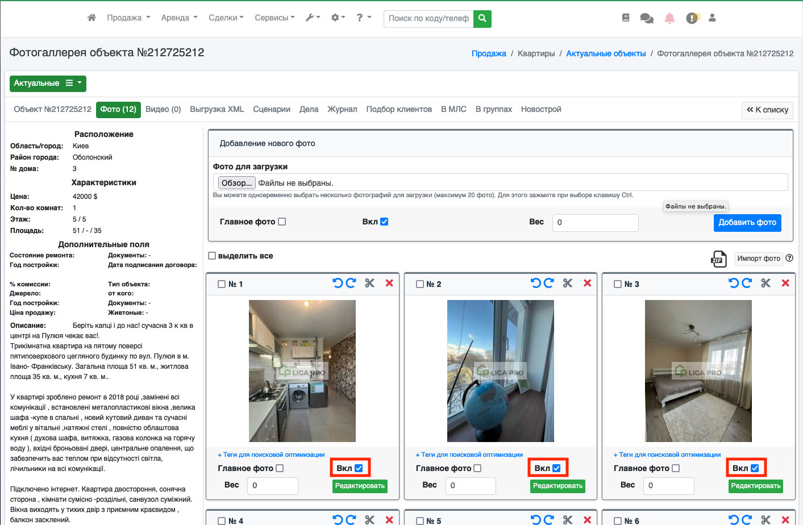Delete photo № 1 with the red X
This screenshot has height=525, width=803.
(x=389, y=283)
